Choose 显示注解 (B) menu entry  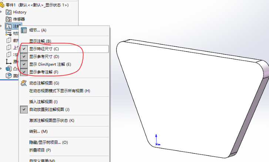[40, 41]
